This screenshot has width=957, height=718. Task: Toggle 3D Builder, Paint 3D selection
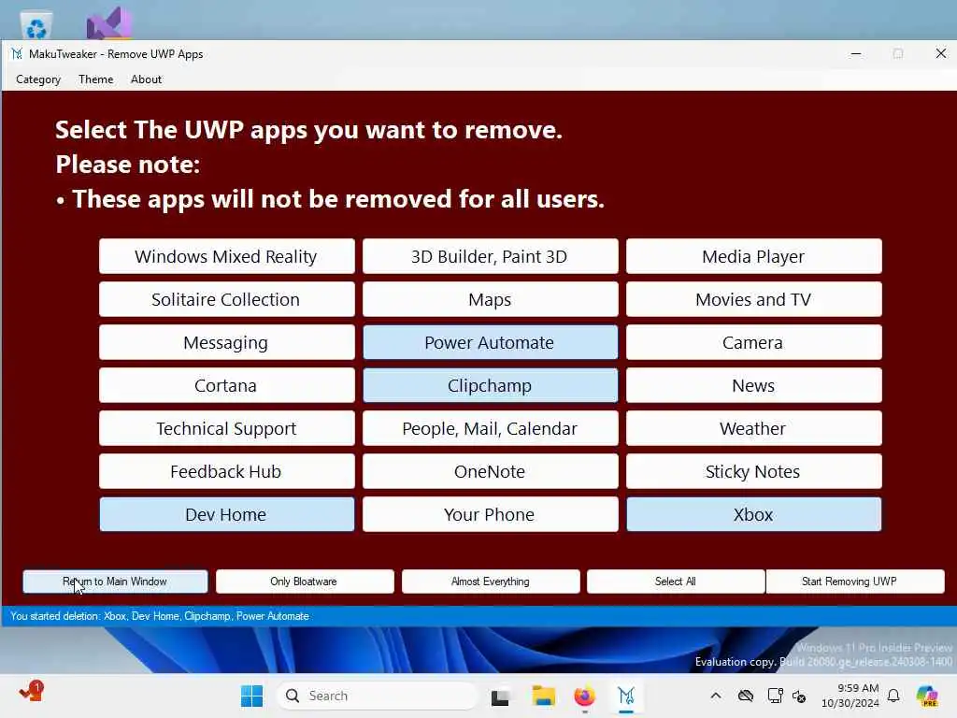(x=490, y=256)
